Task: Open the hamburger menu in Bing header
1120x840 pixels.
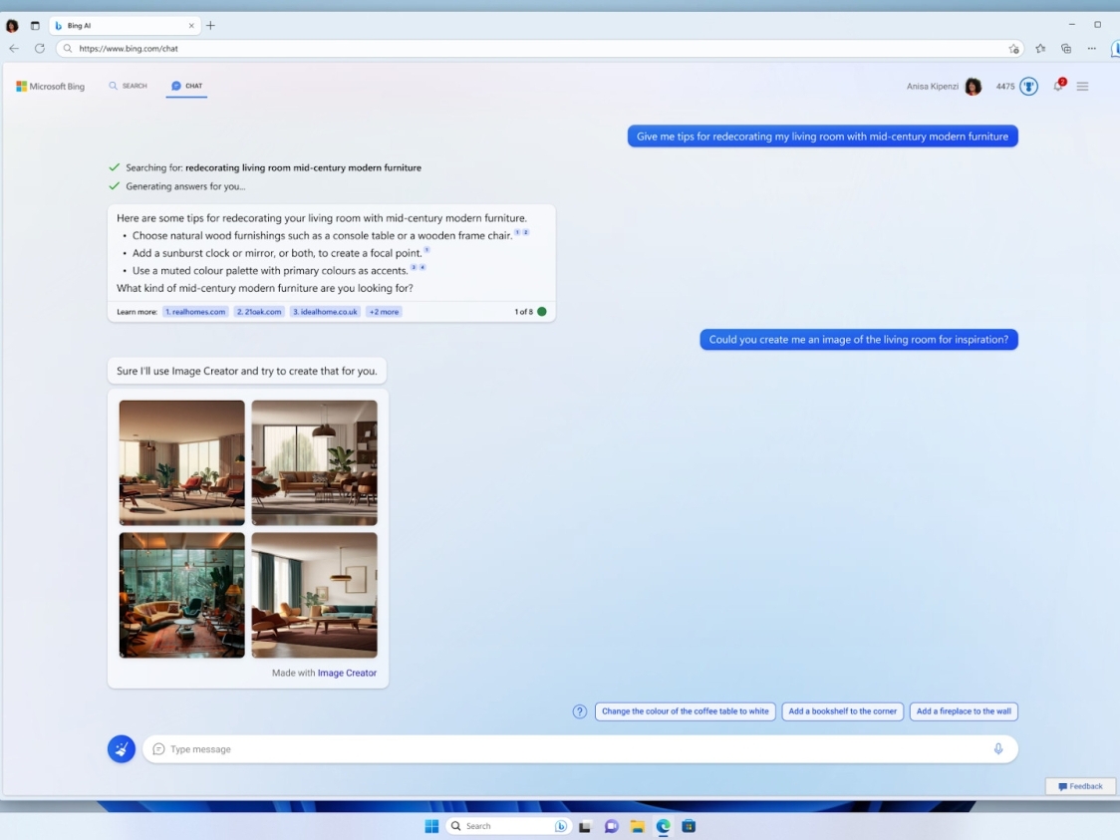Action: pyautogui.click(x=1082, y=87)
